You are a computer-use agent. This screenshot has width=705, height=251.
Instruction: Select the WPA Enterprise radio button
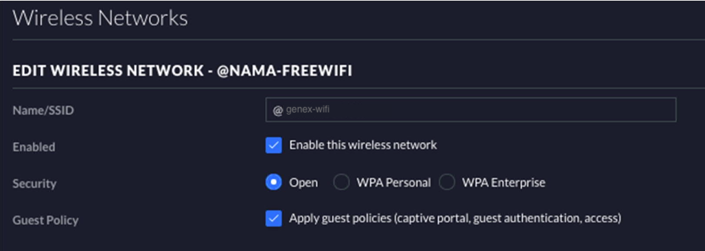pos(447,182)
